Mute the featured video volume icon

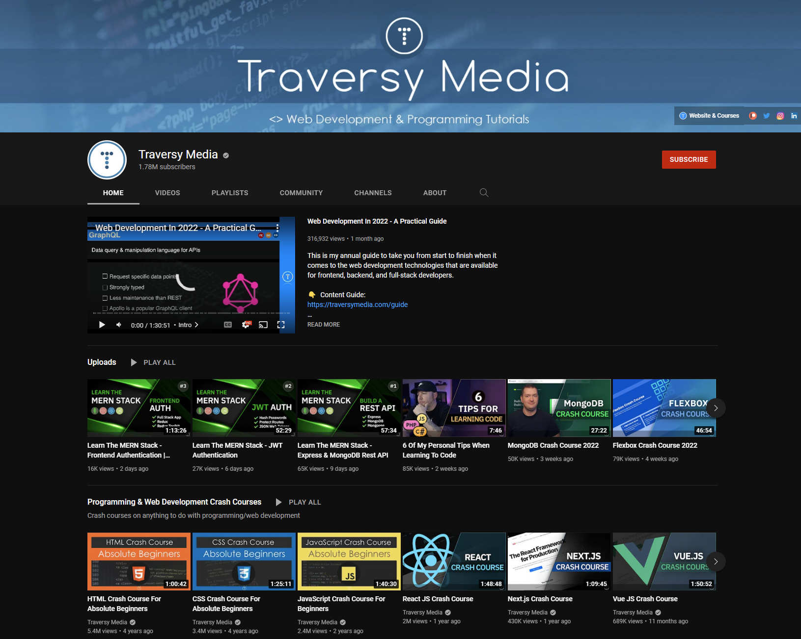pyautogui.click(x=119, y=325)
